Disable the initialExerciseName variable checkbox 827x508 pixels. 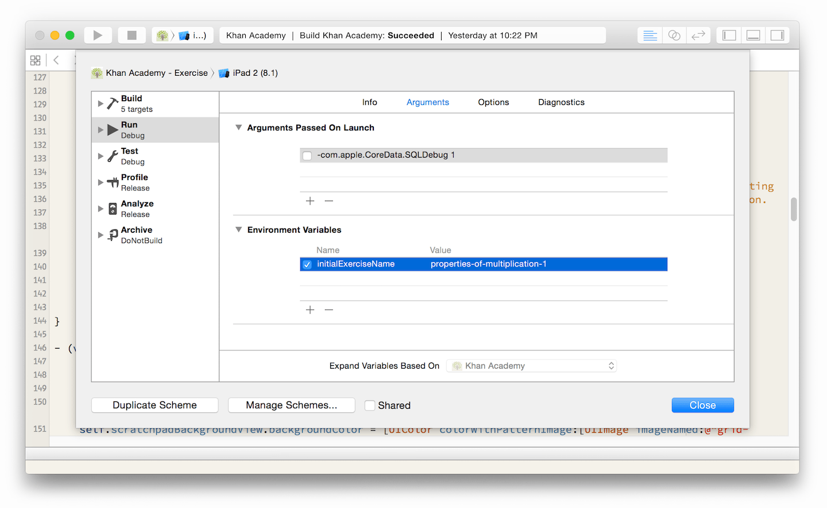[x=307, y=264]
